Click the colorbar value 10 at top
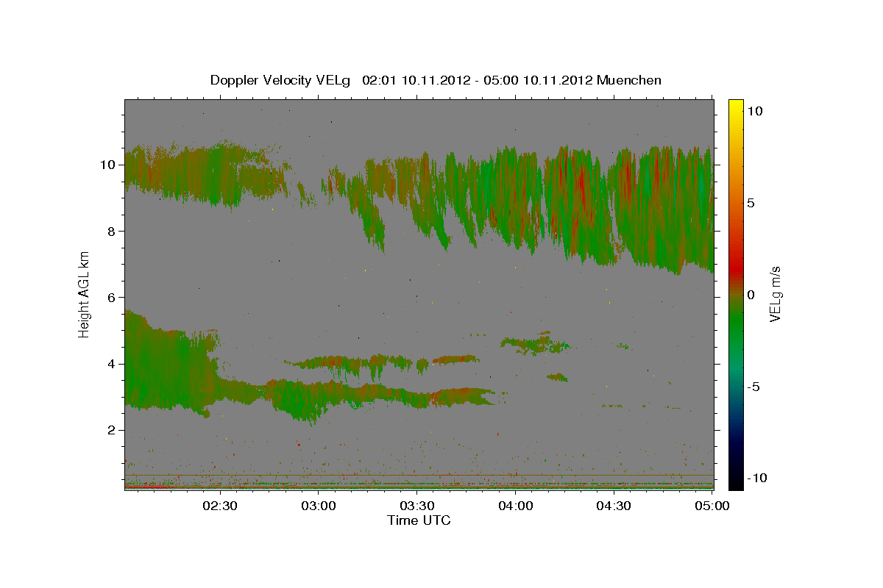 pyautogui.click(x=756, y=111)
